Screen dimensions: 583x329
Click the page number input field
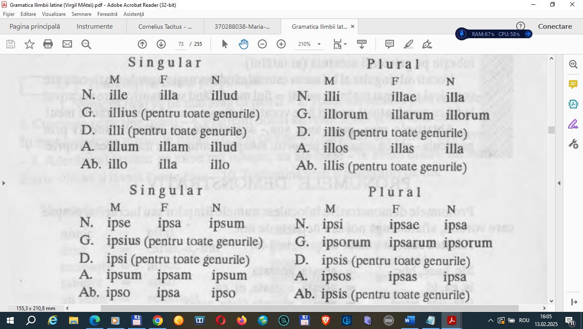[181, 44]
